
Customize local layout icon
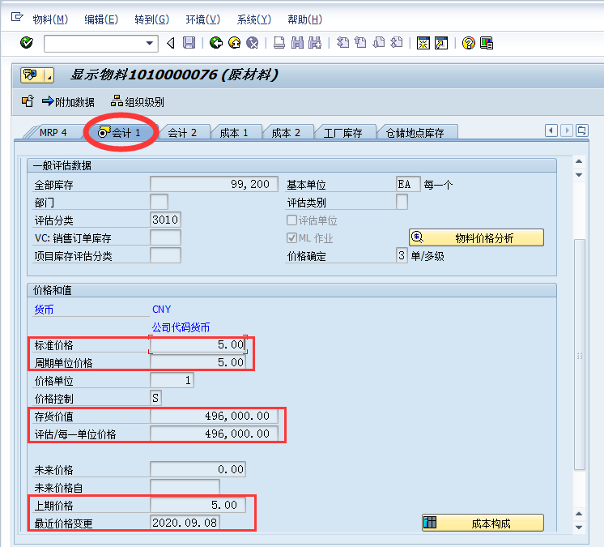tap(487, 43)
